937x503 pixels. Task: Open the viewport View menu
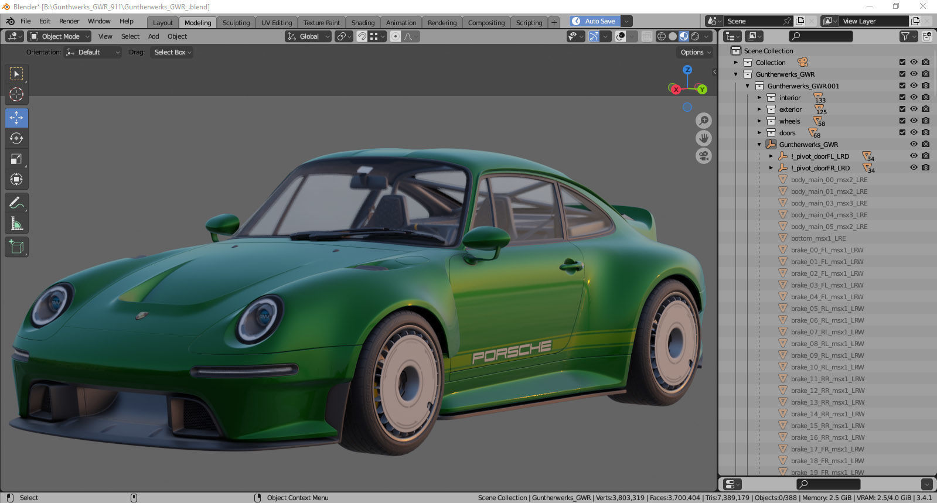[105, 36]
